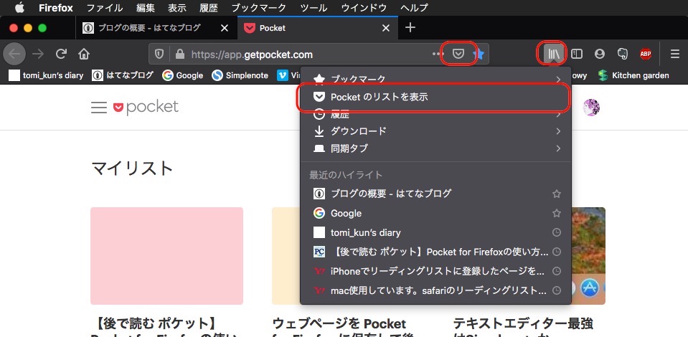Go back to the previous page
The height and width of the screenshot is (337, 688).
[x=14, y=54]
